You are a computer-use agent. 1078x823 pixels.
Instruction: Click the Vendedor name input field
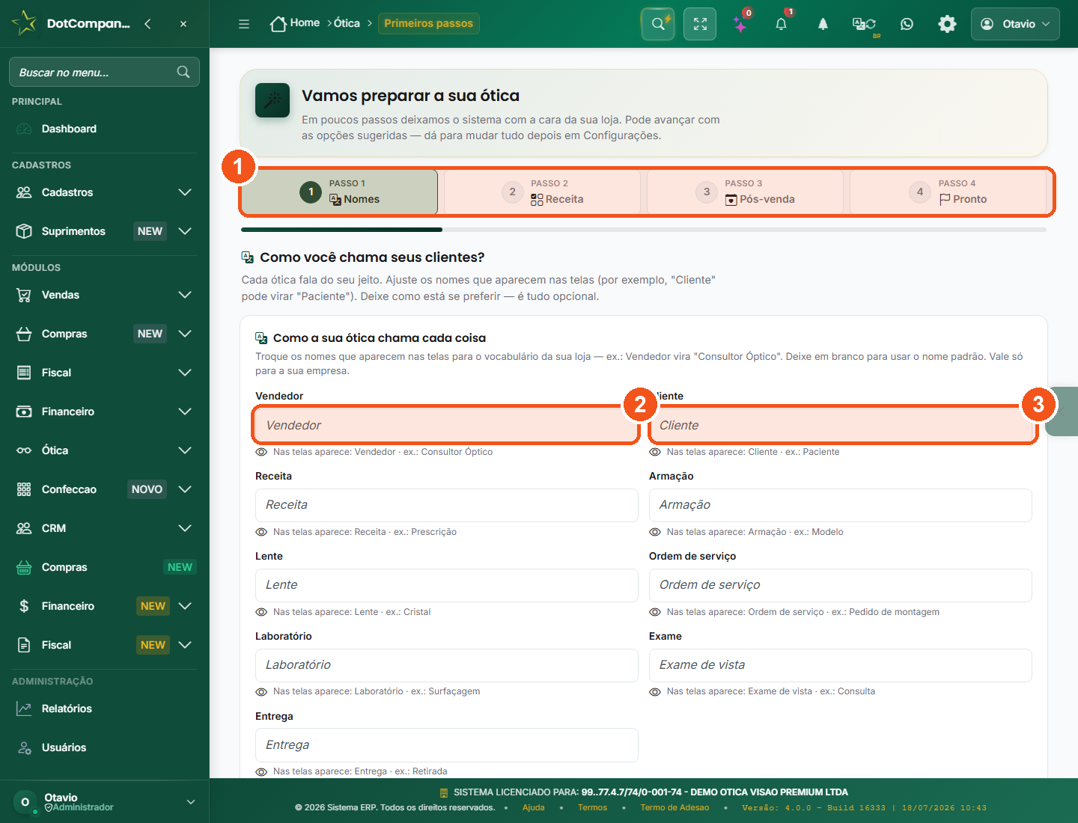coord(446,425)
